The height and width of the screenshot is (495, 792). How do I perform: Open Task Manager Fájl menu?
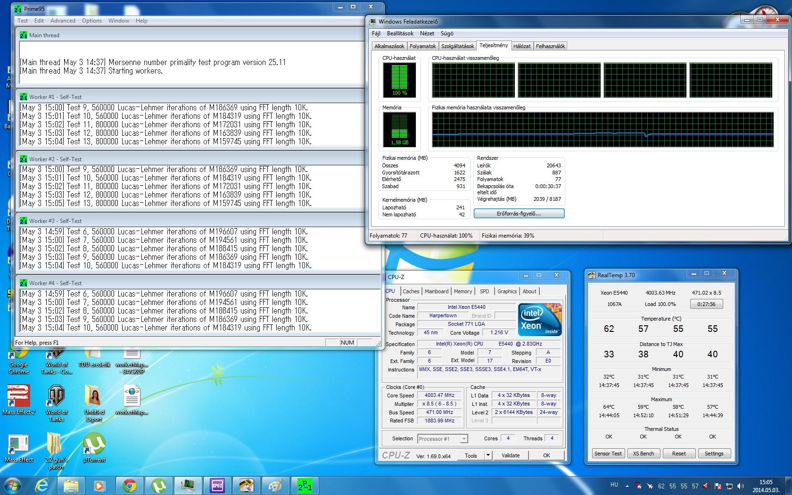[x=376, y=33]
